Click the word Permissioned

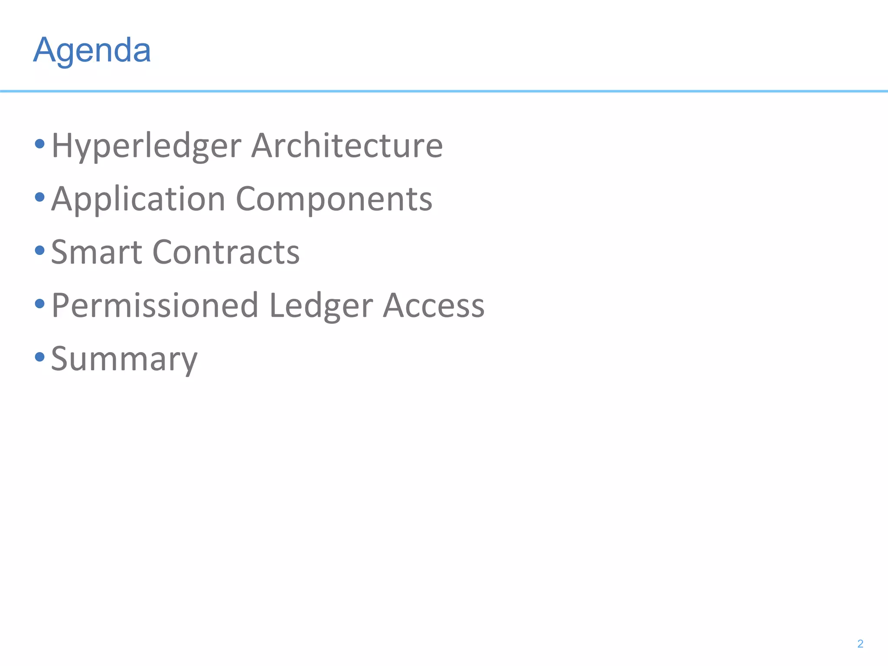point(155,305)
